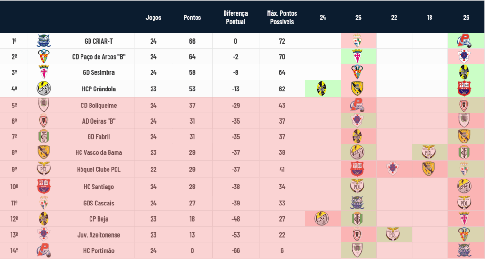Select the Máx. Pontos Possíveis header

click(282, 18)
